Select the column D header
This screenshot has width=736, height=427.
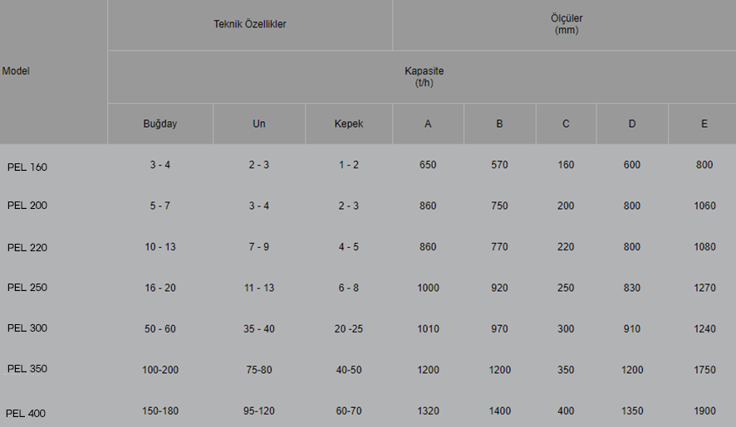(632, 124)
